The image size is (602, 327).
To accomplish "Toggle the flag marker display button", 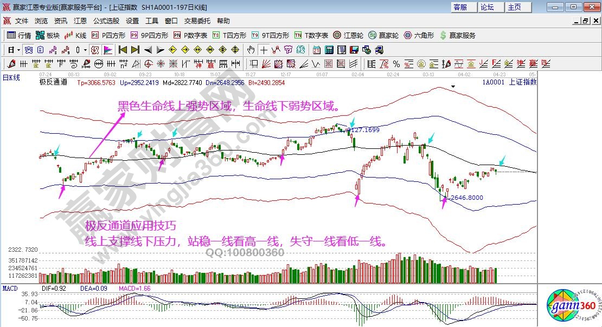I will coord(108,50).
